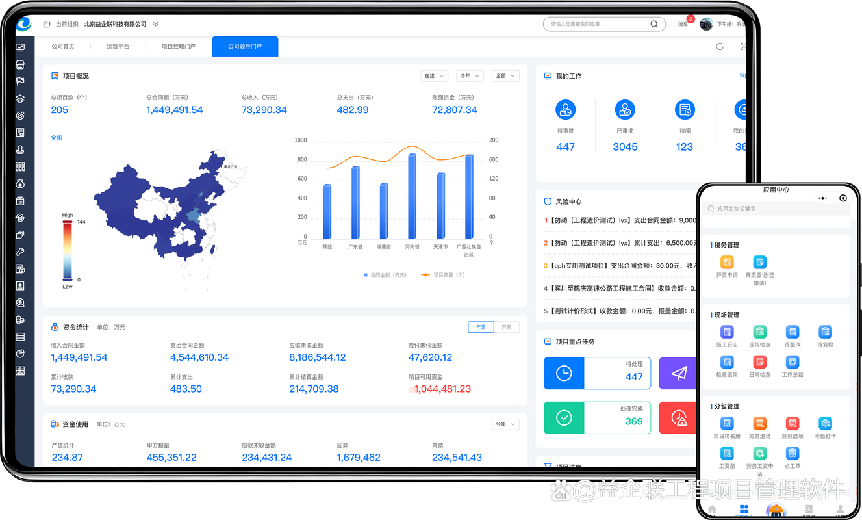
Task: Open the 今年 dropdown in 资金使用
Action: point(505,424)
